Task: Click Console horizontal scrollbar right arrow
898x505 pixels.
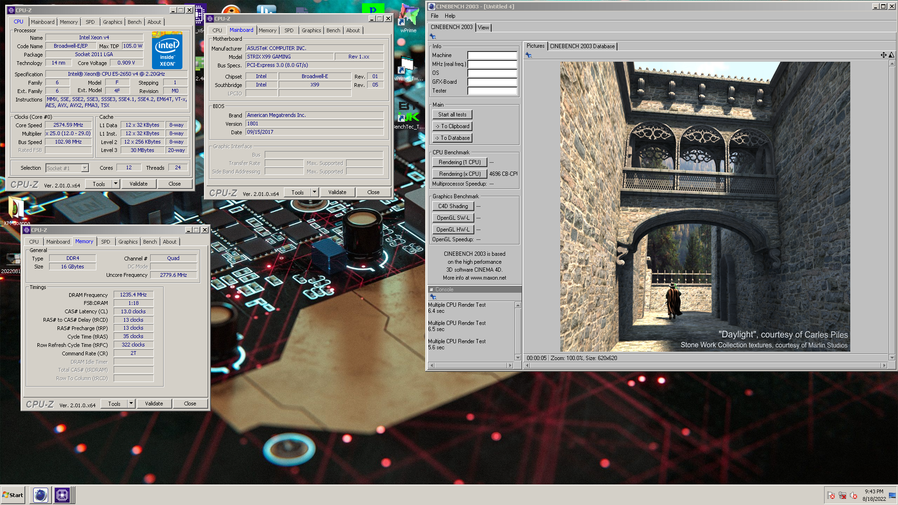Action: point(510,366)
